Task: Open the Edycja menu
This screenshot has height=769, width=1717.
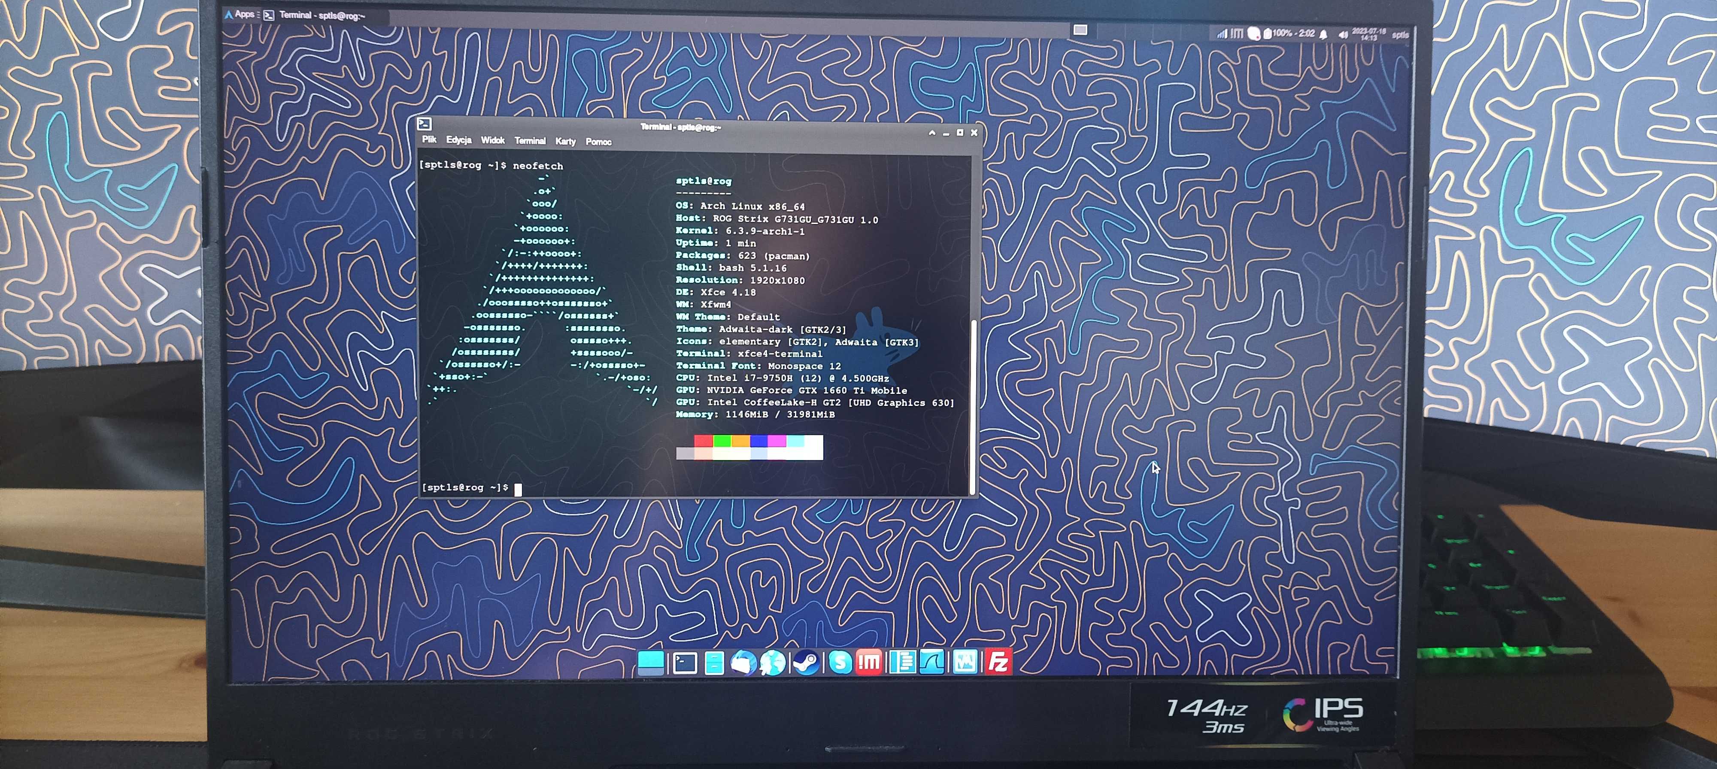Action: click(458, 140)
